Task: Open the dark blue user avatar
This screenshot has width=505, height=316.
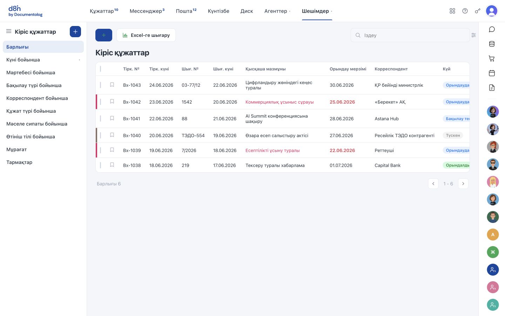Action: point(493,270)
